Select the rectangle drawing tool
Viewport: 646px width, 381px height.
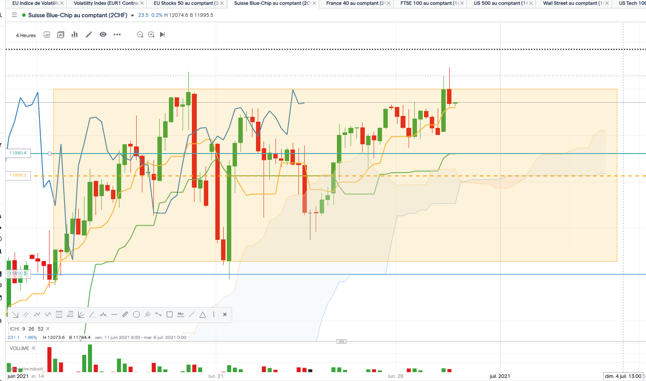(169, 315)
